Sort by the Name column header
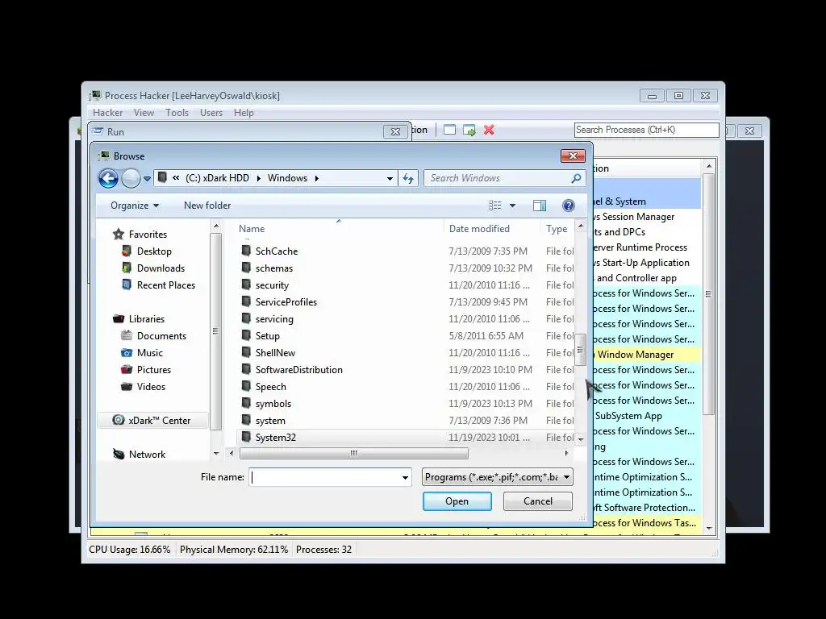 (x=252, y=229)
